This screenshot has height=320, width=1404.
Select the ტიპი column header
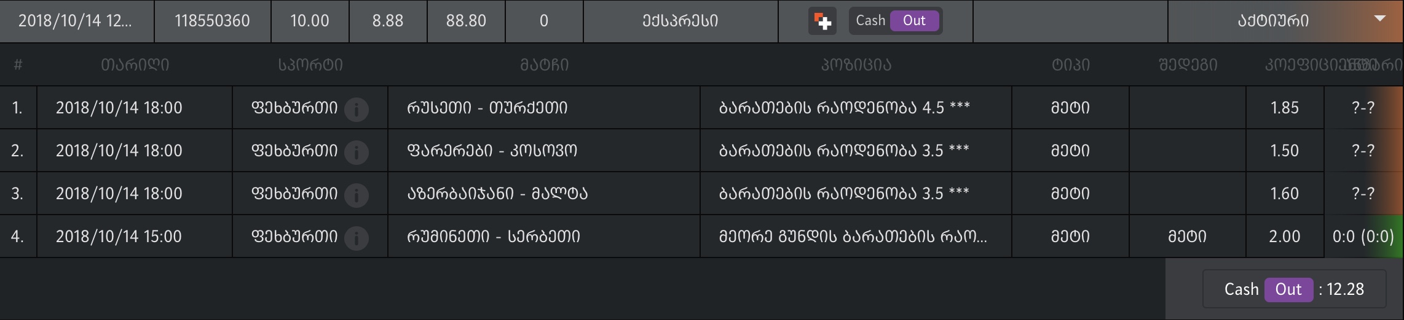tap(1070, 65)
